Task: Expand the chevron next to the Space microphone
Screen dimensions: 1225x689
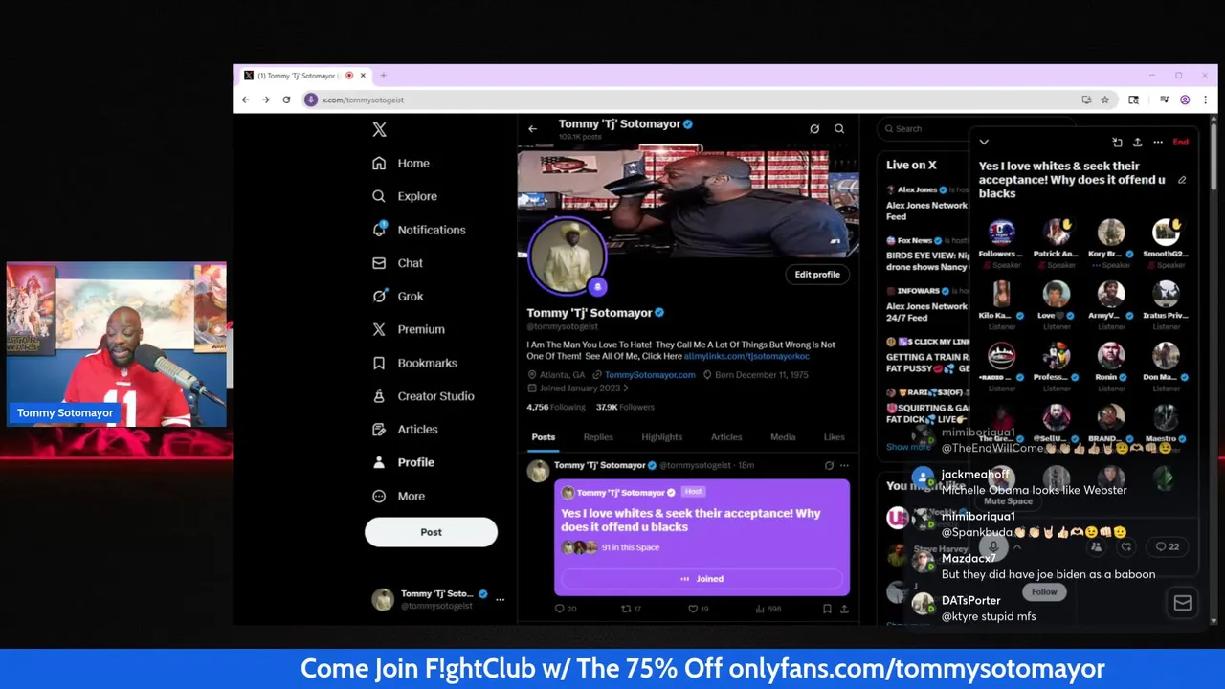Action: pos(1017,547)
